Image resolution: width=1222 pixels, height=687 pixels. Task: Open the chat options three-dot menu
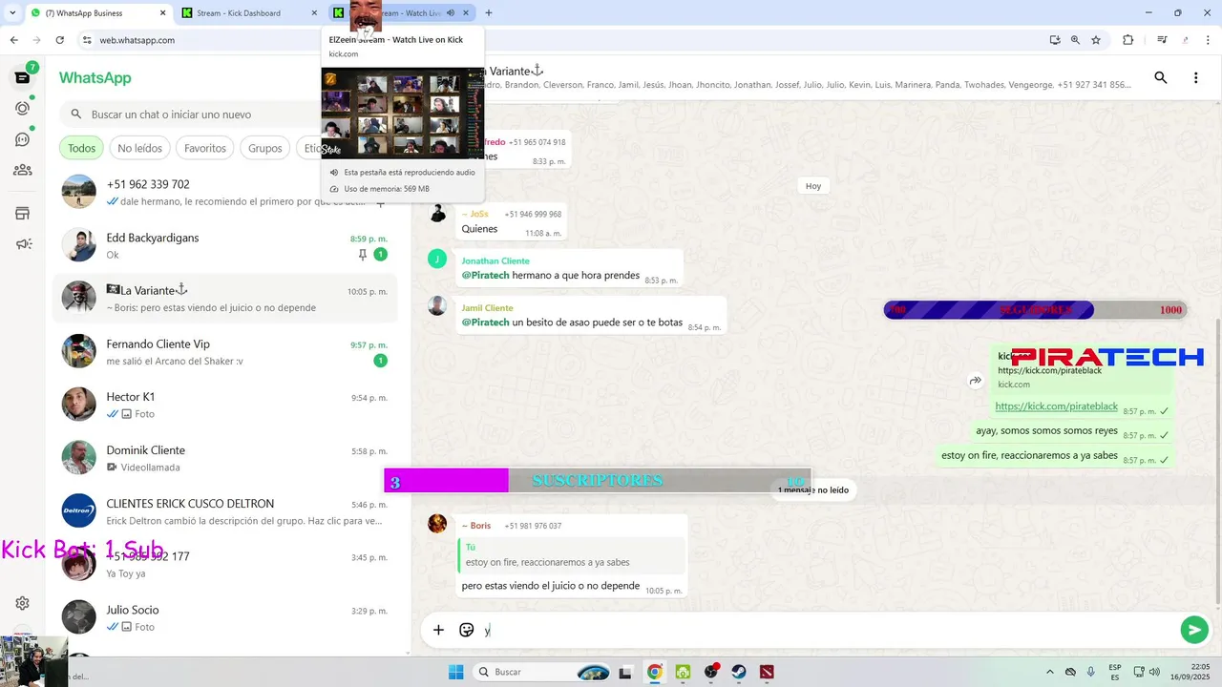coord(1195,77)
